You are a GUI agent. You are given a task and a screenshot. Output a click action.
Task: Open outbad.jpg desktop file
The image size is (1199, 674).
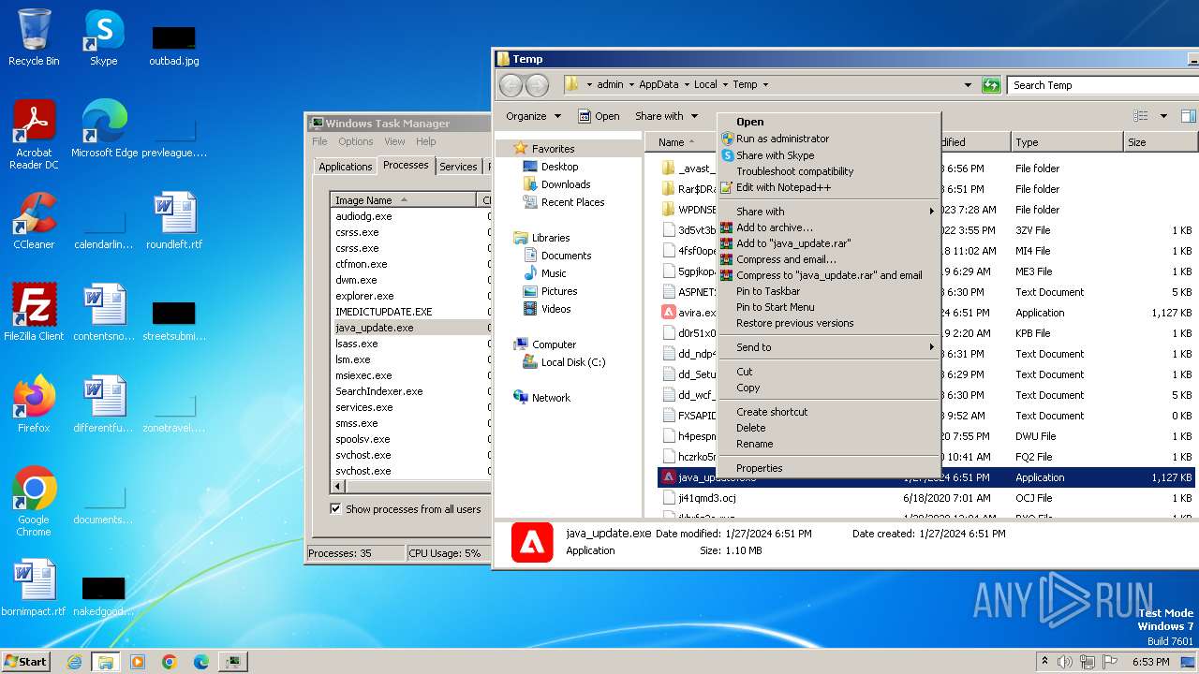pos(174,44)
